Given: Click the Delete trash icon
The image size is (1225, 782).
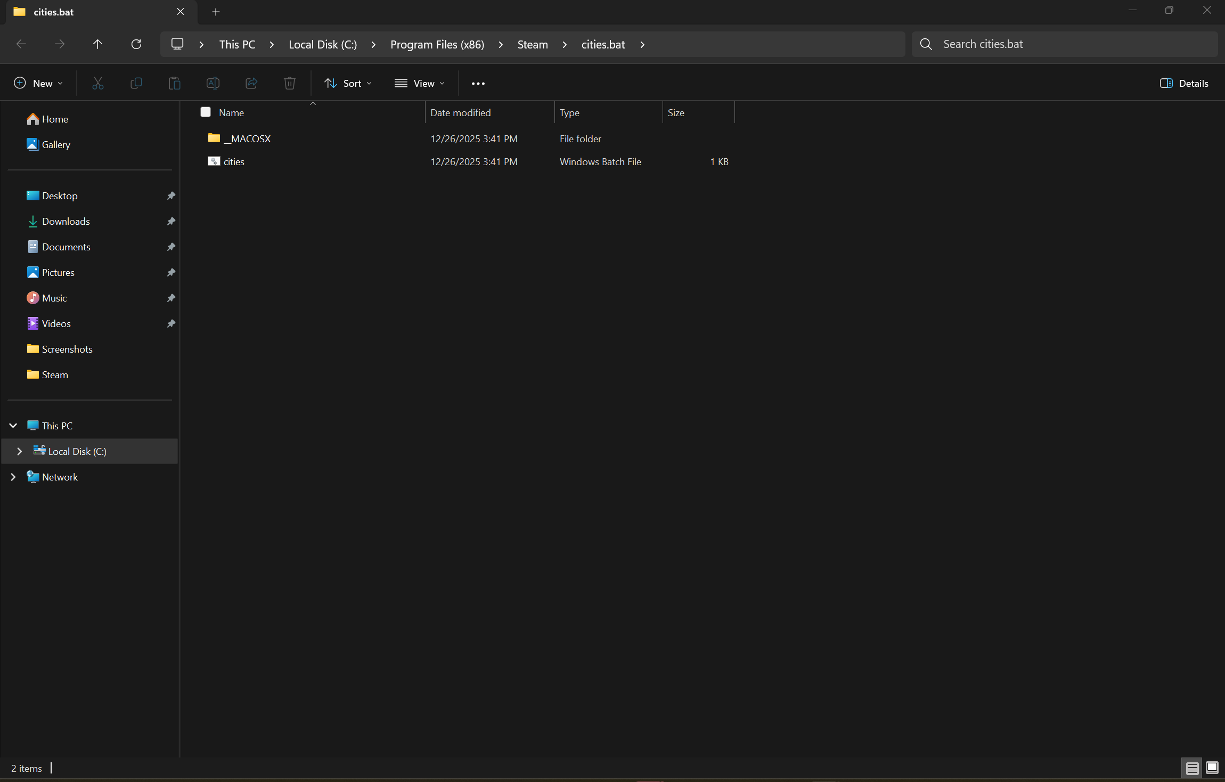Looking at the screenshot, I should click(x=290, y=83).
